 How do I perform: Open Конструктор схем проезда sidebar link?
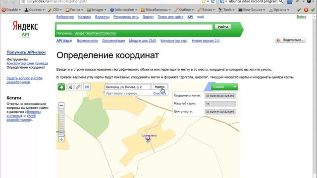[27, 63]
